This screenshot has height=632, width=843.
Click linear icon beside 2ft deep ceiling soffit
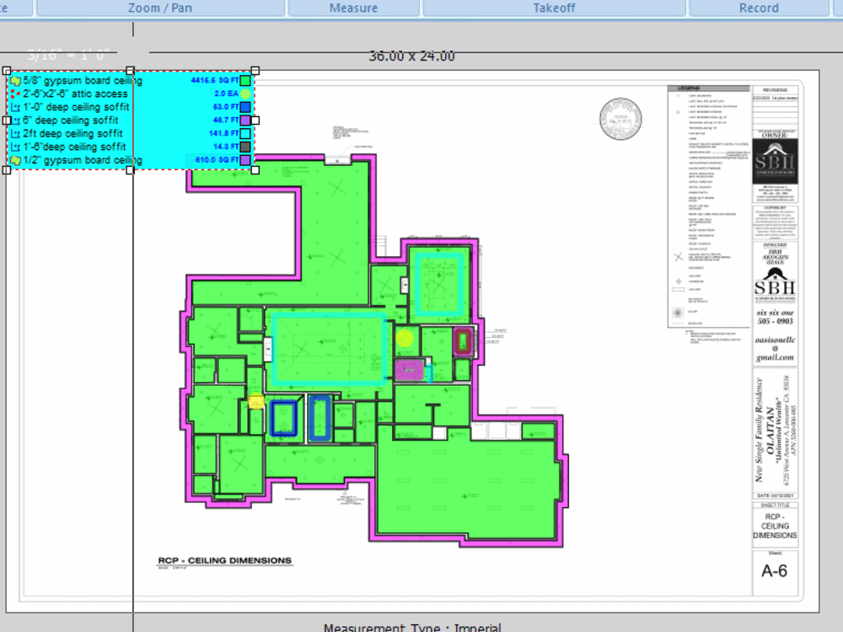pyautogui.click(x=15, y=134)
